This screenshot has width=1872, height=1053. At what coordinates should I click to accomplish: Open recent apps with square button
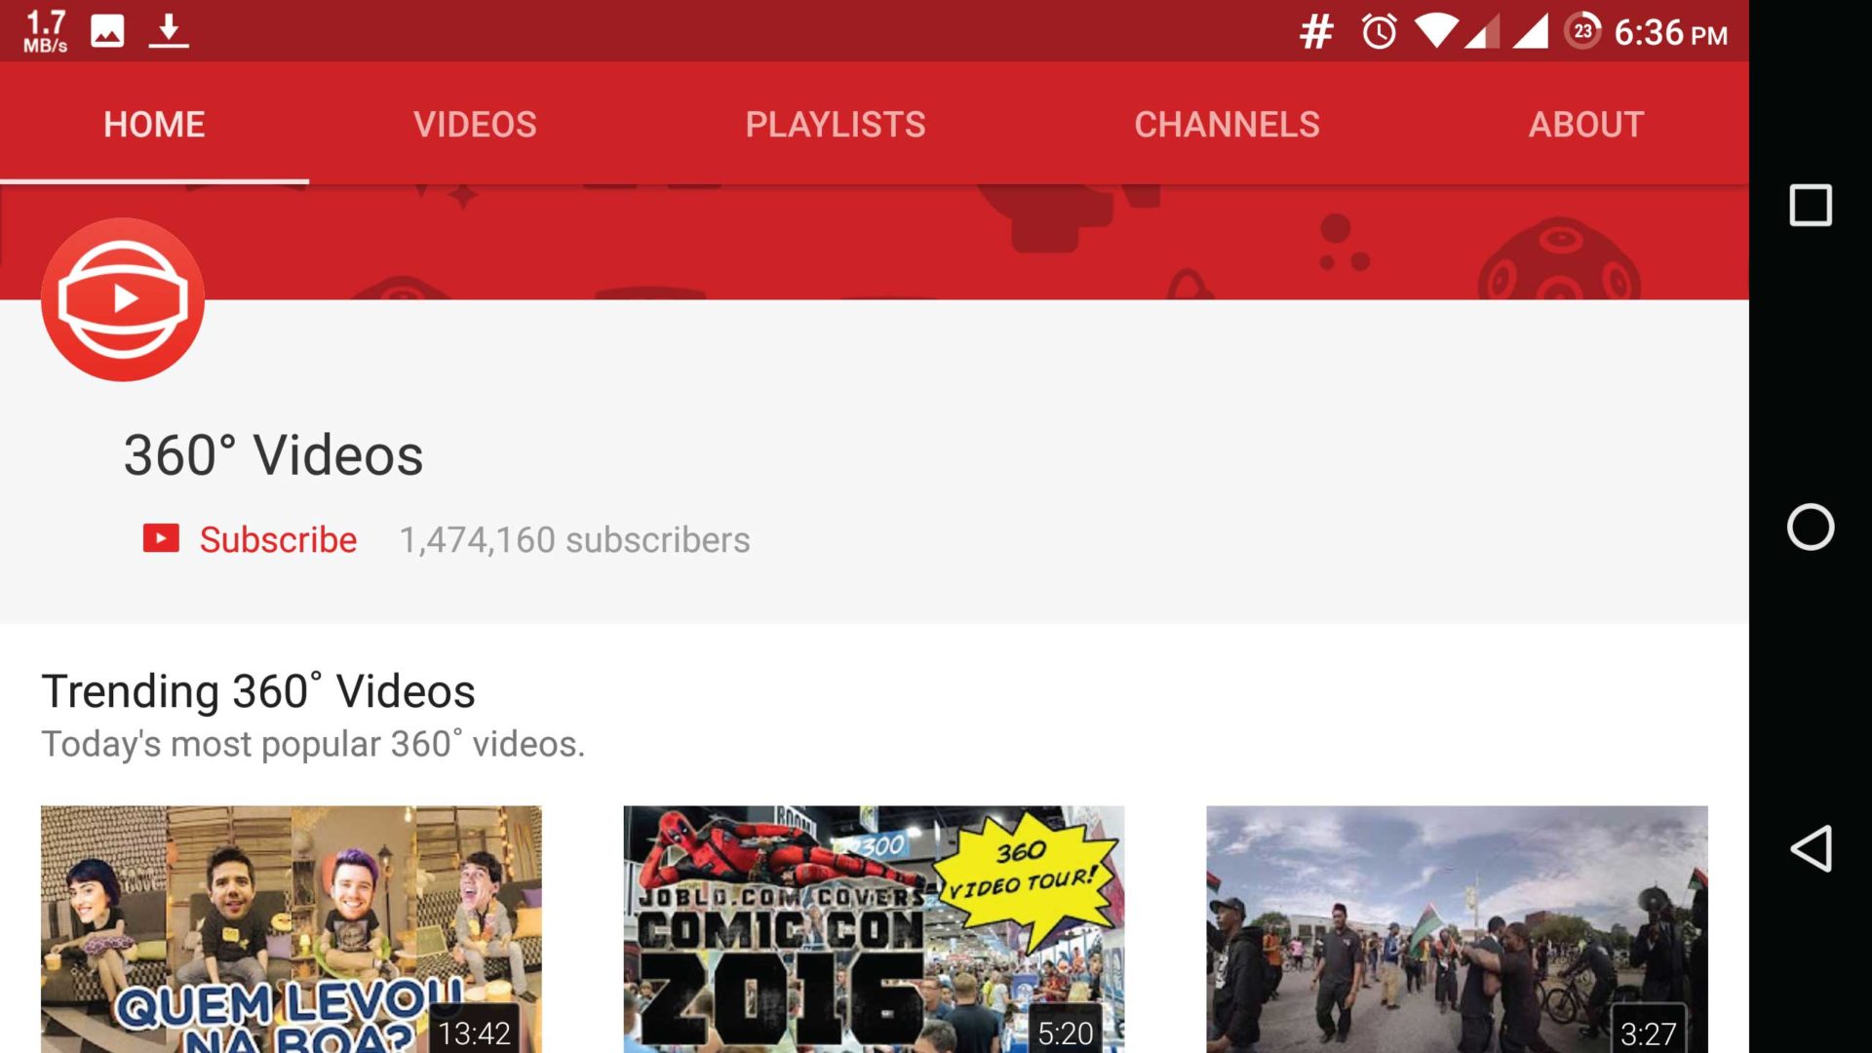(x=1810, y=206)
